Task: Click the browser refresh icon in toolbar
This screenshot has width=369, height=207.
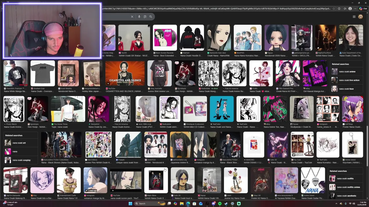Action: (x=339, y=9)
